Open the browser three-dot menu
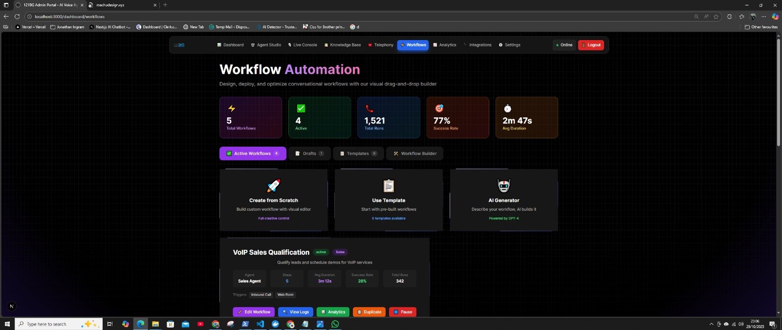This screenshot has width=782, height=330. [x=763, y=17]
